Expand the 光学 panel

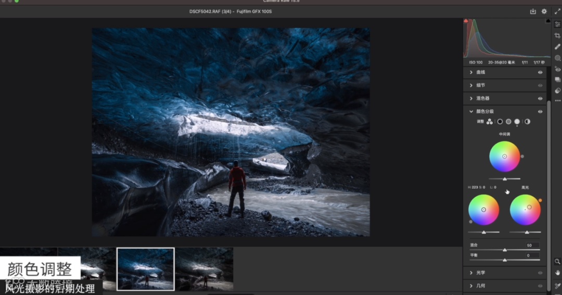tap(471, 273)
